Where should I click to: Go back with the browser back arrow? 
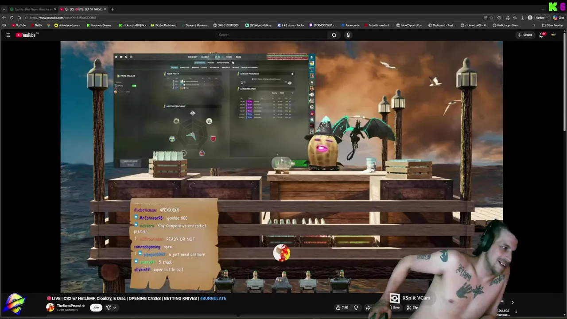[x=4, y=18]
